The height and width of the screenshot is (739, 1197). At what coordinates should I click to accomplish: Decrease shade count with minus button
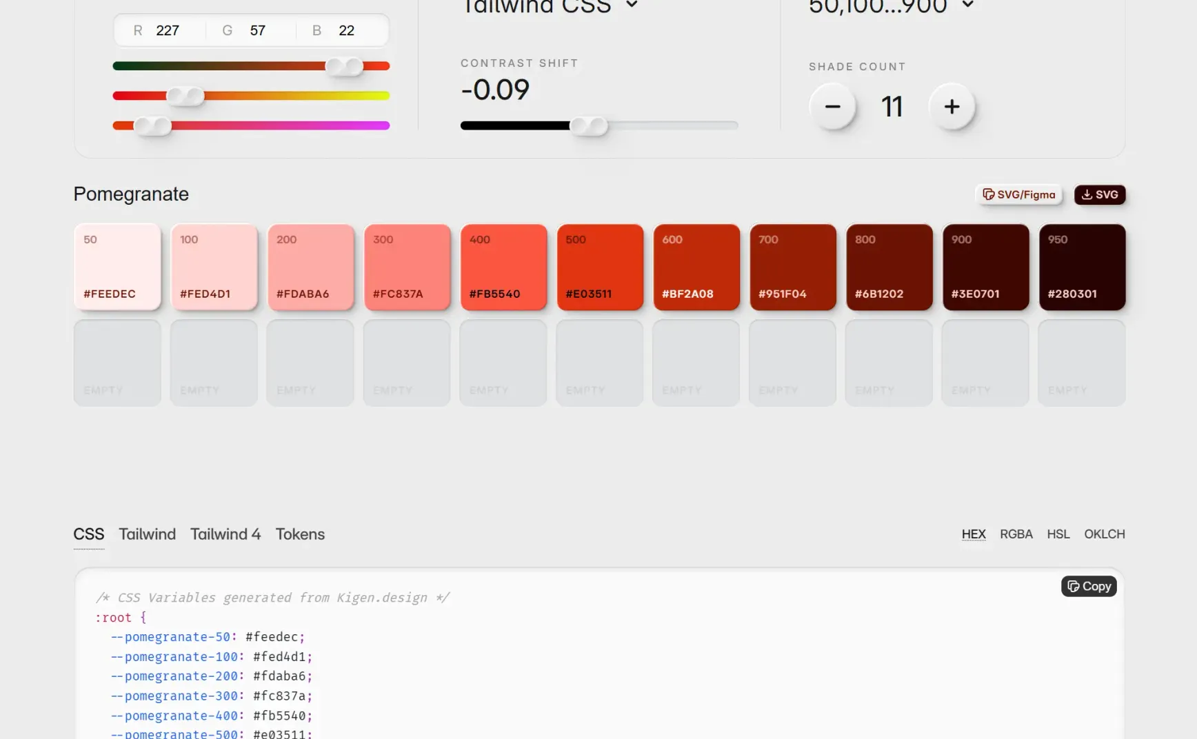pyautogui.click(x=832, y=106)
